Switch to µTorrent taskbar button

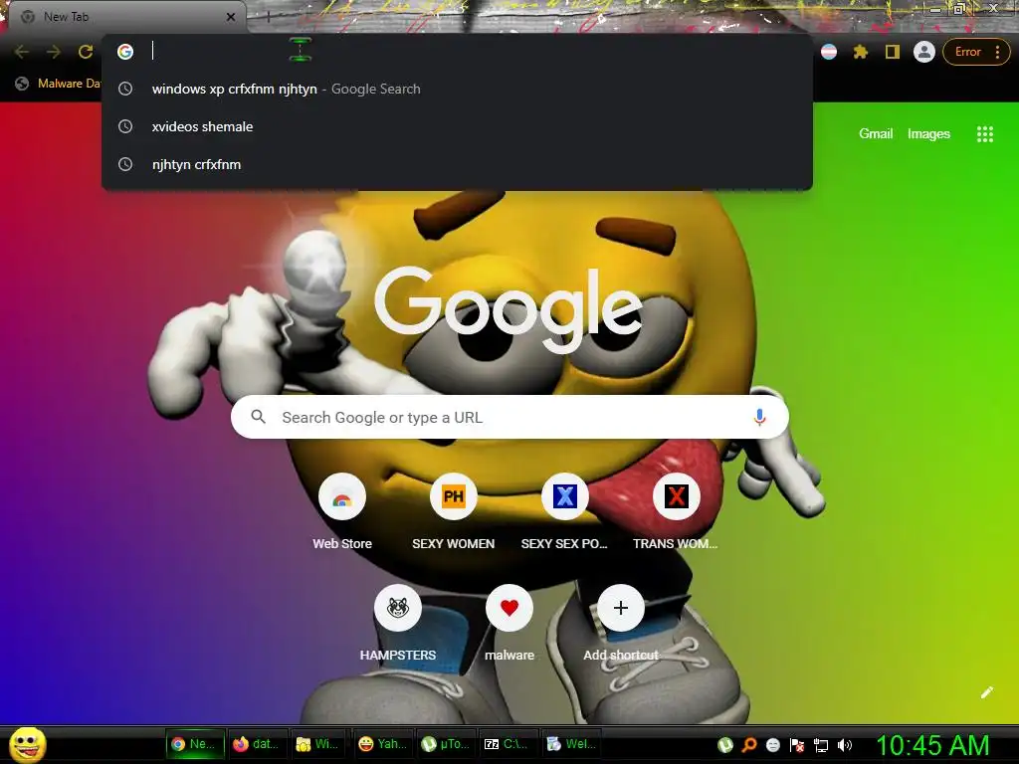tap(445, 744)
